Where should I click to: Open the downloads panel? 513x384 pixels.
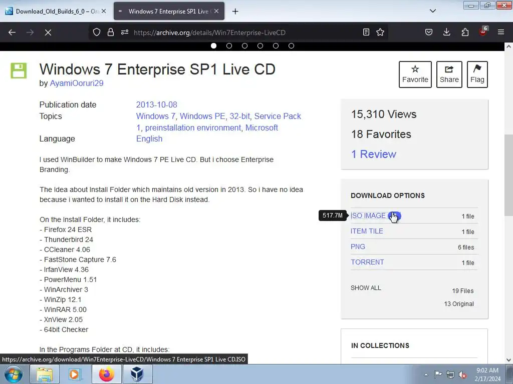[446, 32]
